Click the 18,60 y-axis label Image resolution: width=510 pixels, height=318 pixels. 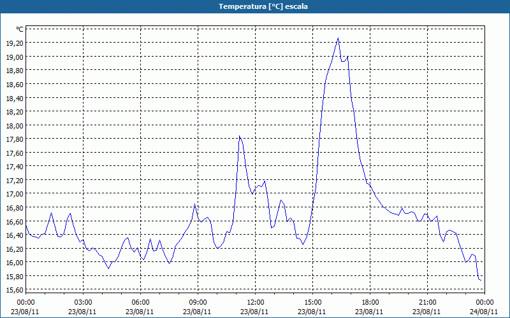(15, 84)
